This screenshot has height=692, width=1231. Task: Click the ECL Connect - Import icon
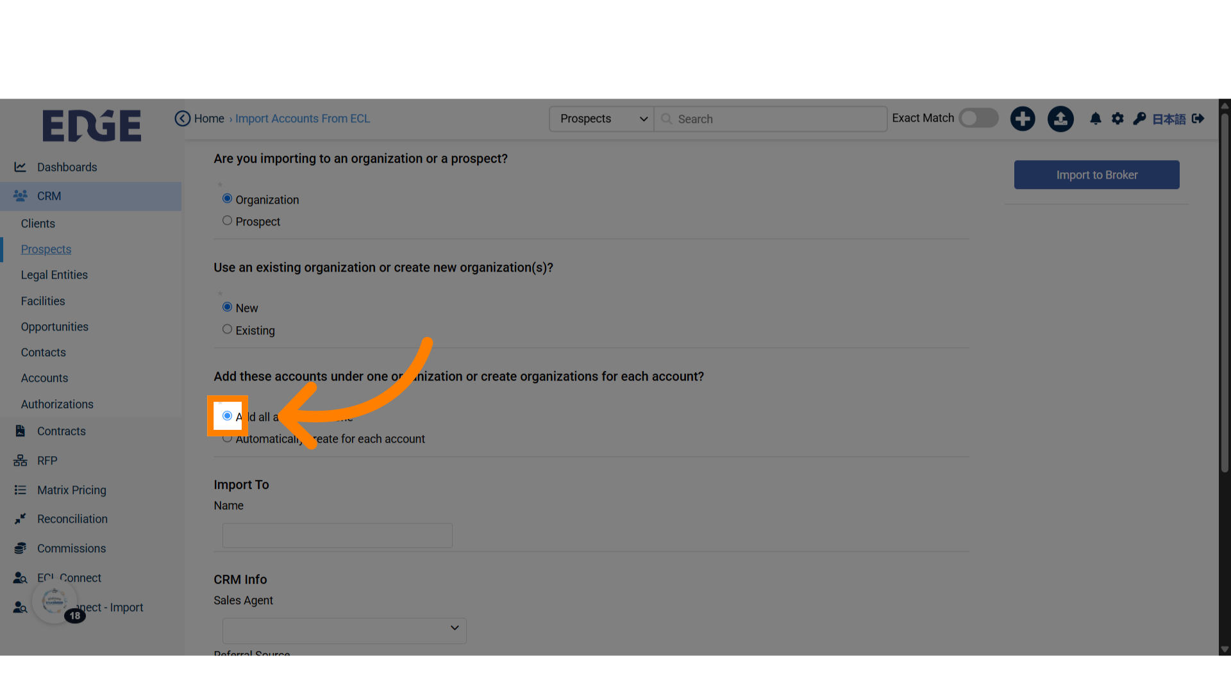pyautogui.click(x=21, y=607)
